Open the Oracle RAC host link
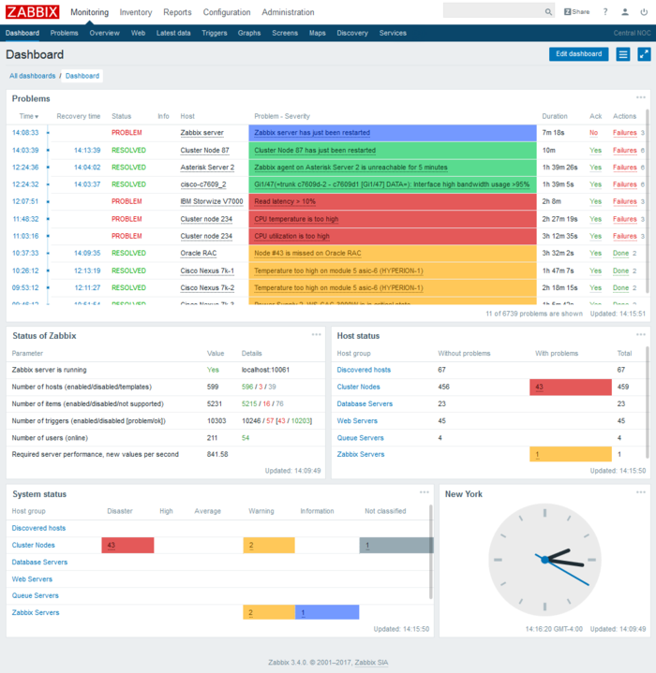The height and width of the screenshot is (673, 656). 199,254
